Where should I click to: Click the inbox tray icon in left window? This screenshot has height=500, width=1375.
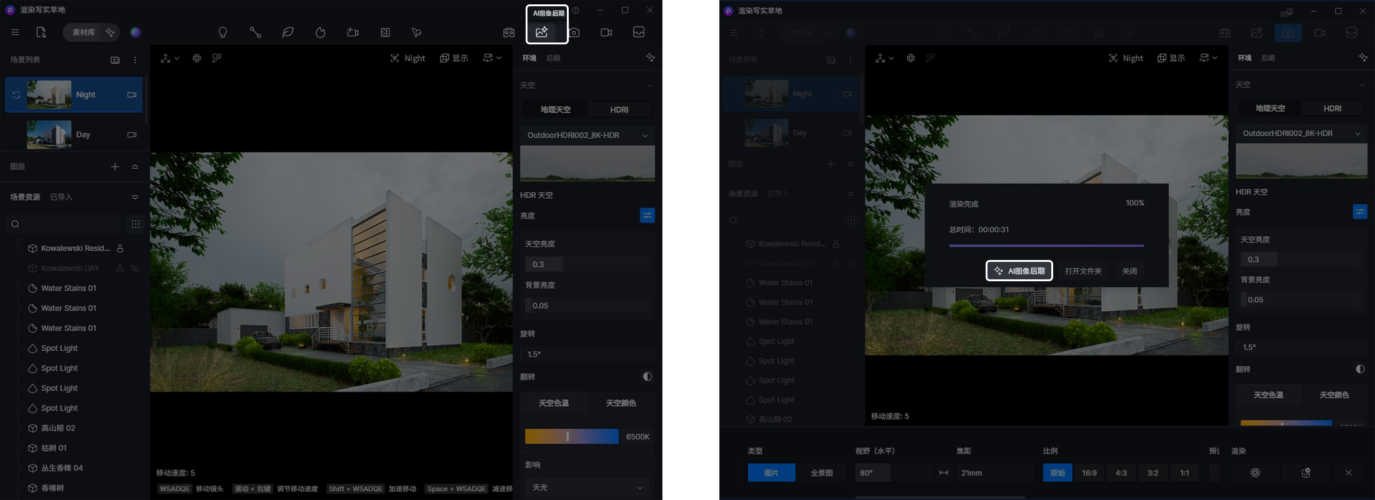click(x=639, y=32)
